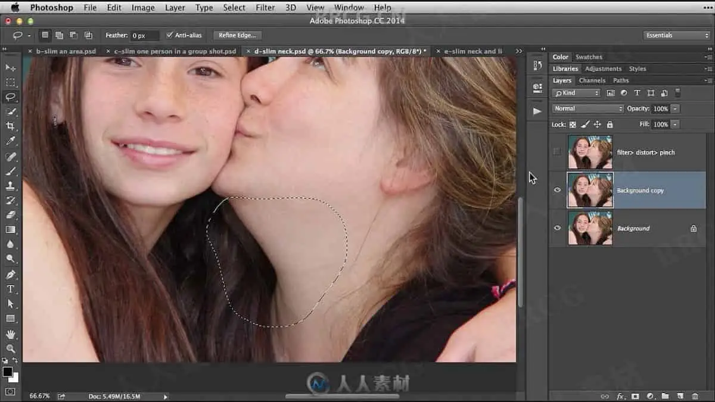Open the Filter menu
The height and width of the screenshot is (402, 715).
[265, 8]
